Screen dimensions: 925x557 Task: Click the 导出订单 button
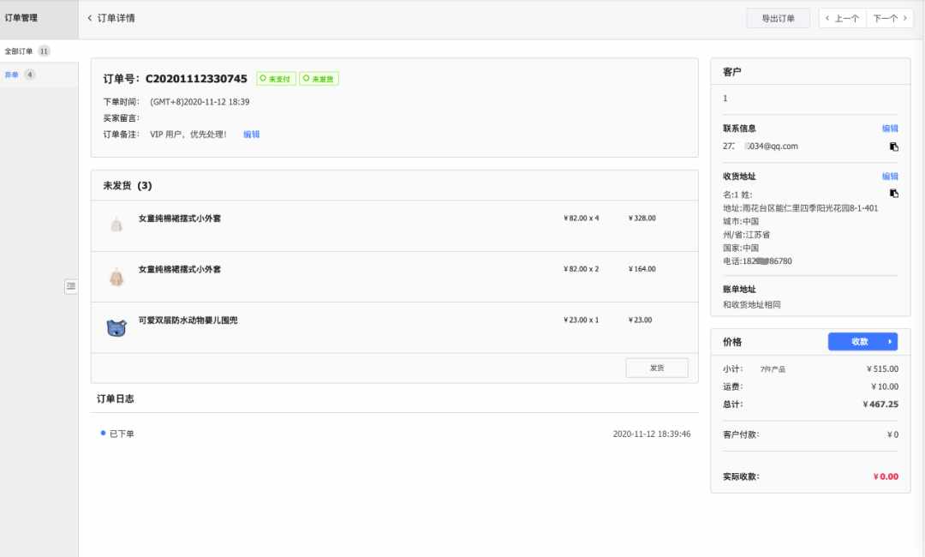click(778, 18)
